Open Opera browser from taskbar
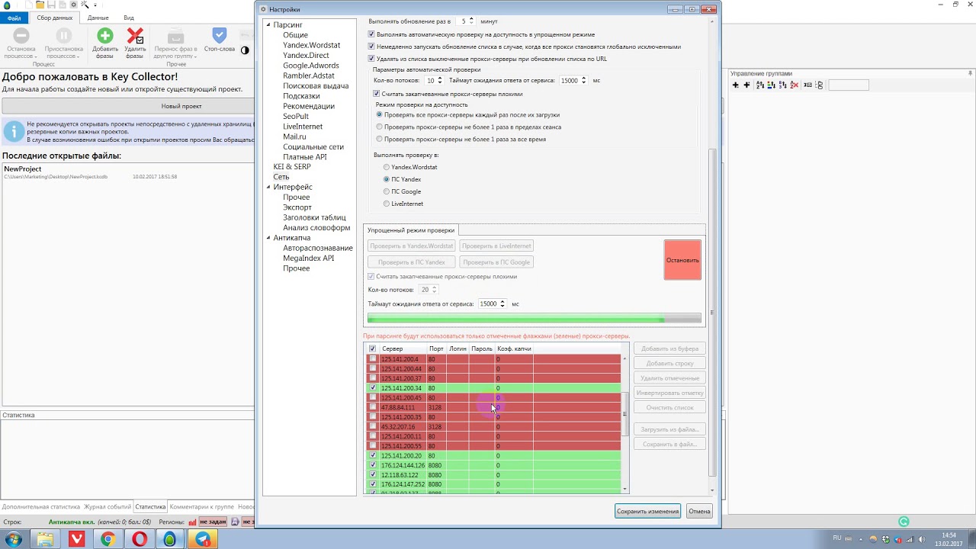Screen dimensions: 976x549 (140, 539)
